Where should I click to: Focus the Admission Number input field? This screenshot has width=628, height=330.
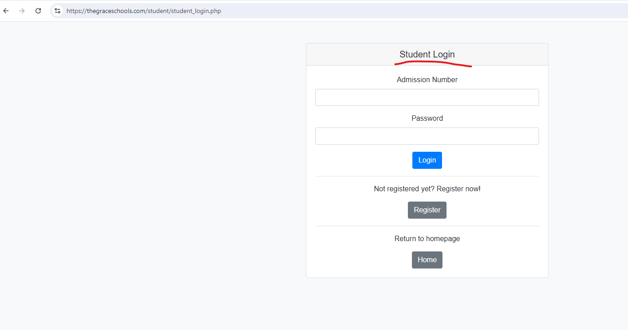427,97
